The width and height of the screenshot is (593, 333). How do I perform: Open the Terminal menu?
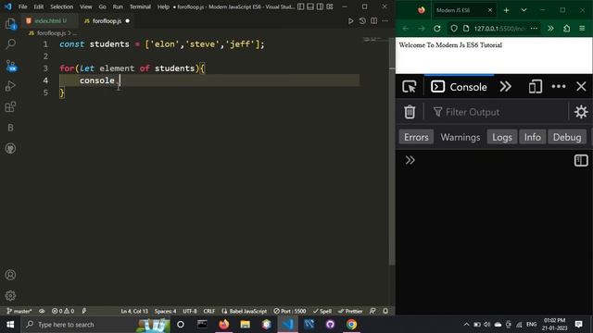[140, 6]
